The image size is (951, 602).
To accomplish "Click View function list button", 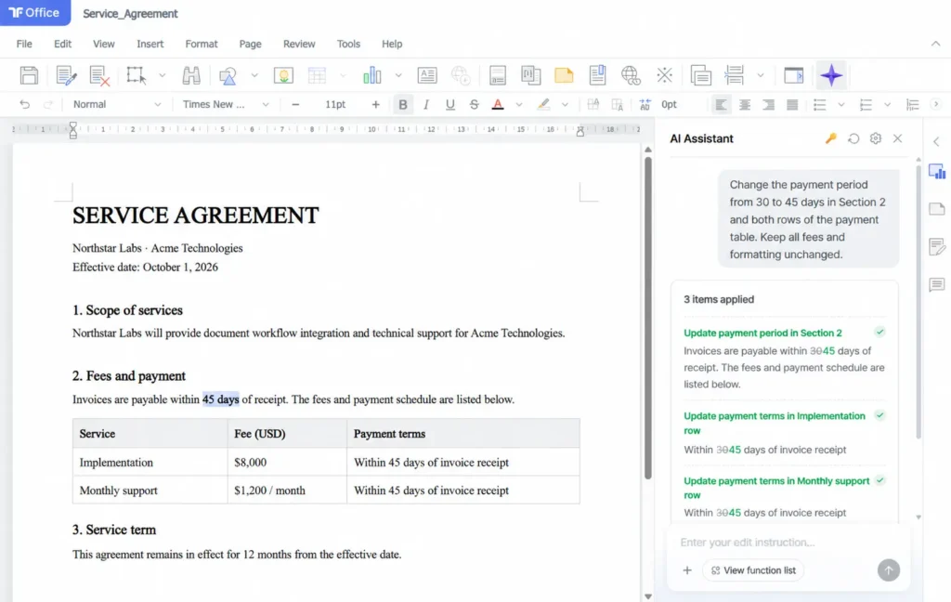I will click(x=753, y=570).
